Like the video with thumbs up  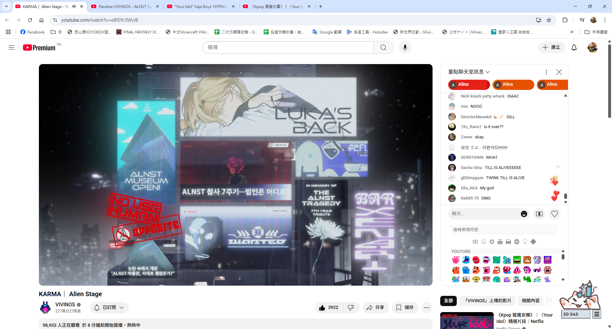329,308
